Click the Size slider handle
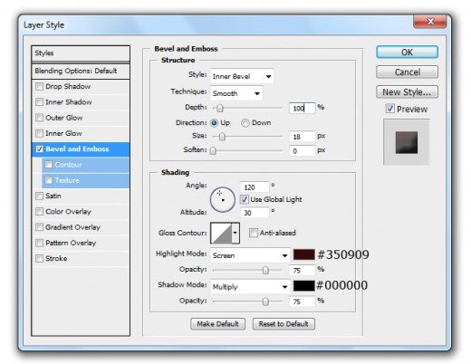Viewport: 471px width, 364px height. pyautogui.click(x=222, y=137)
